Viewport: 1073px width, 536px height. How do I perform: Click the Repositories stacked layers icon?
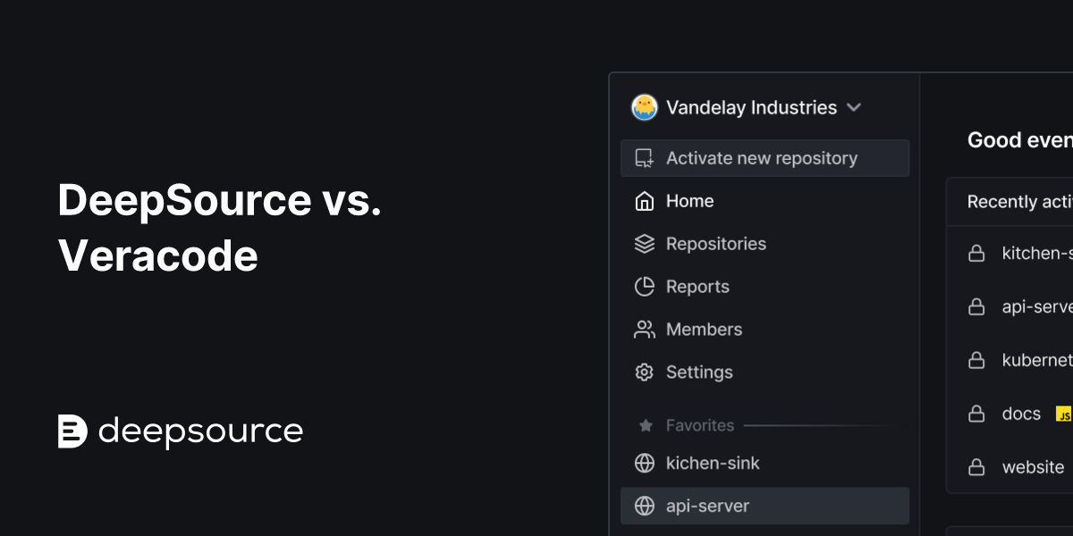pyautogui.click(x=644, y=244)
